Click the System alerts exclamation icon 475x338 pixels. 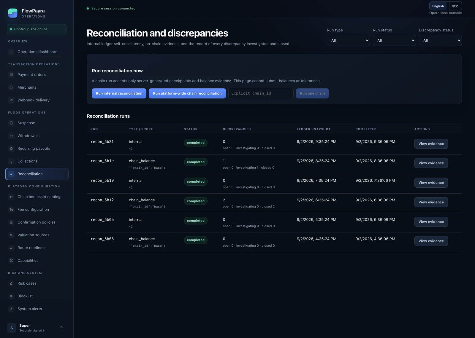tap(11, 309)
